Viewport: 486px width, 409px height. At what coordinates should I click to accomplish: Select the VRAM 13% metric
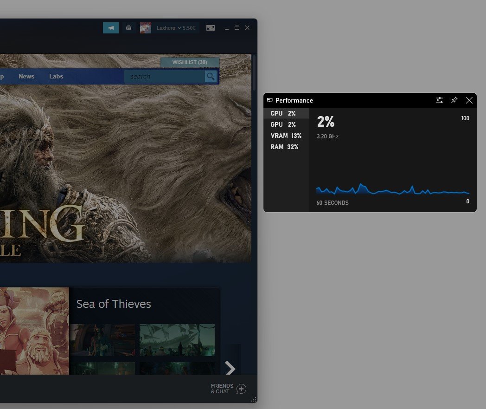286,136
